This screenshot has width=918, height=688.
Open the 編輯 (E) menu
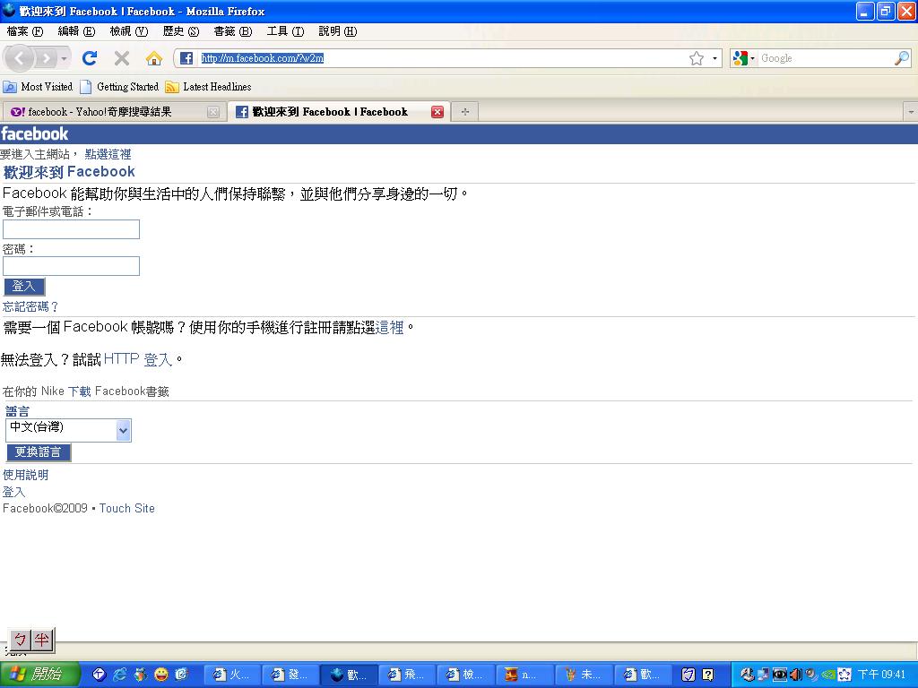(77, 31)
